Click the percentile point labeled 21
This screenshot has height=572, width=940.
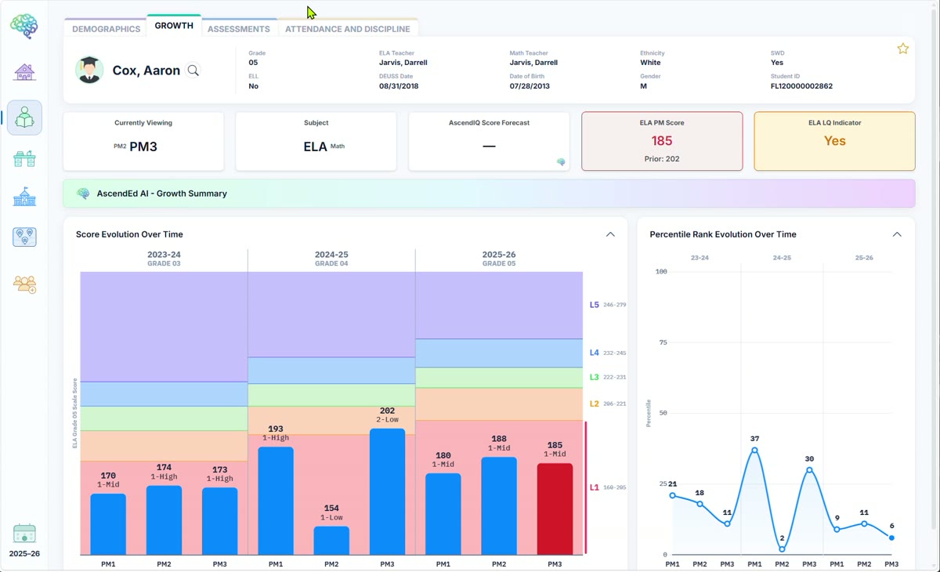coord(673,495)
